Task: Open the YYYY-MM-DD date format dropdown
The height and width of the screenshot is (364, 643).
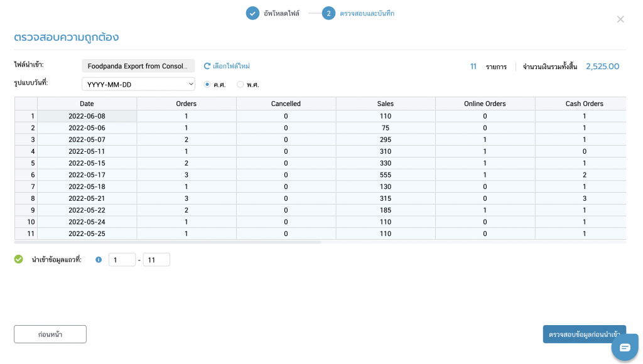Action: (x=138, y=84)
